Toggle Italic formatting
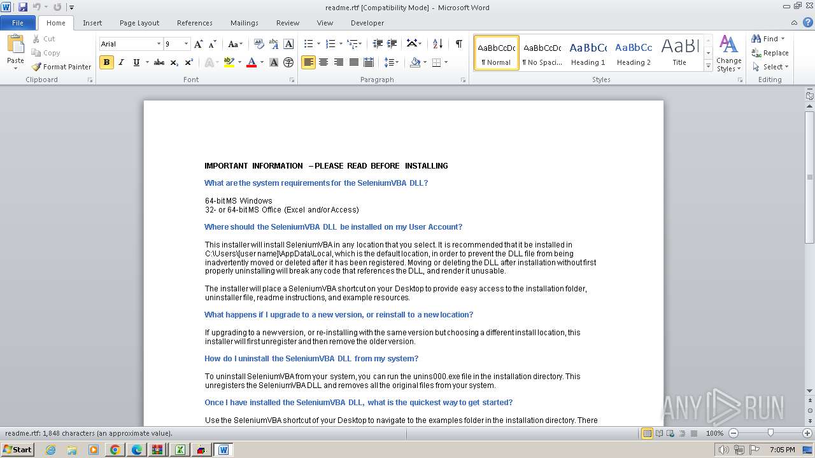The width and height of the screenshot is (815, 458). coord(121,62)
